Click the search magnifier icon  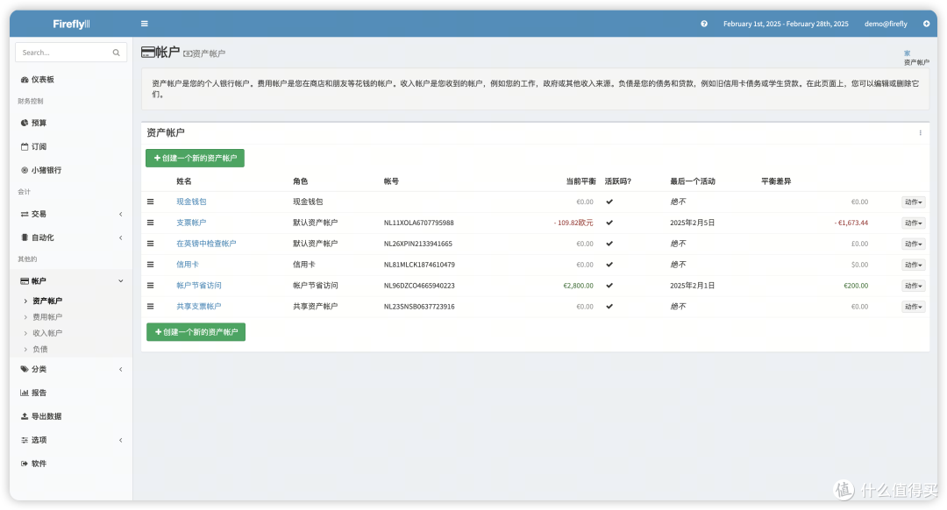pyautogui.click(x=116, y=53)
